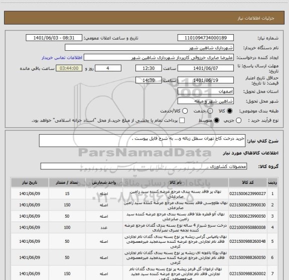Click the remaining days field showing 4

click(x=108, y=68)
